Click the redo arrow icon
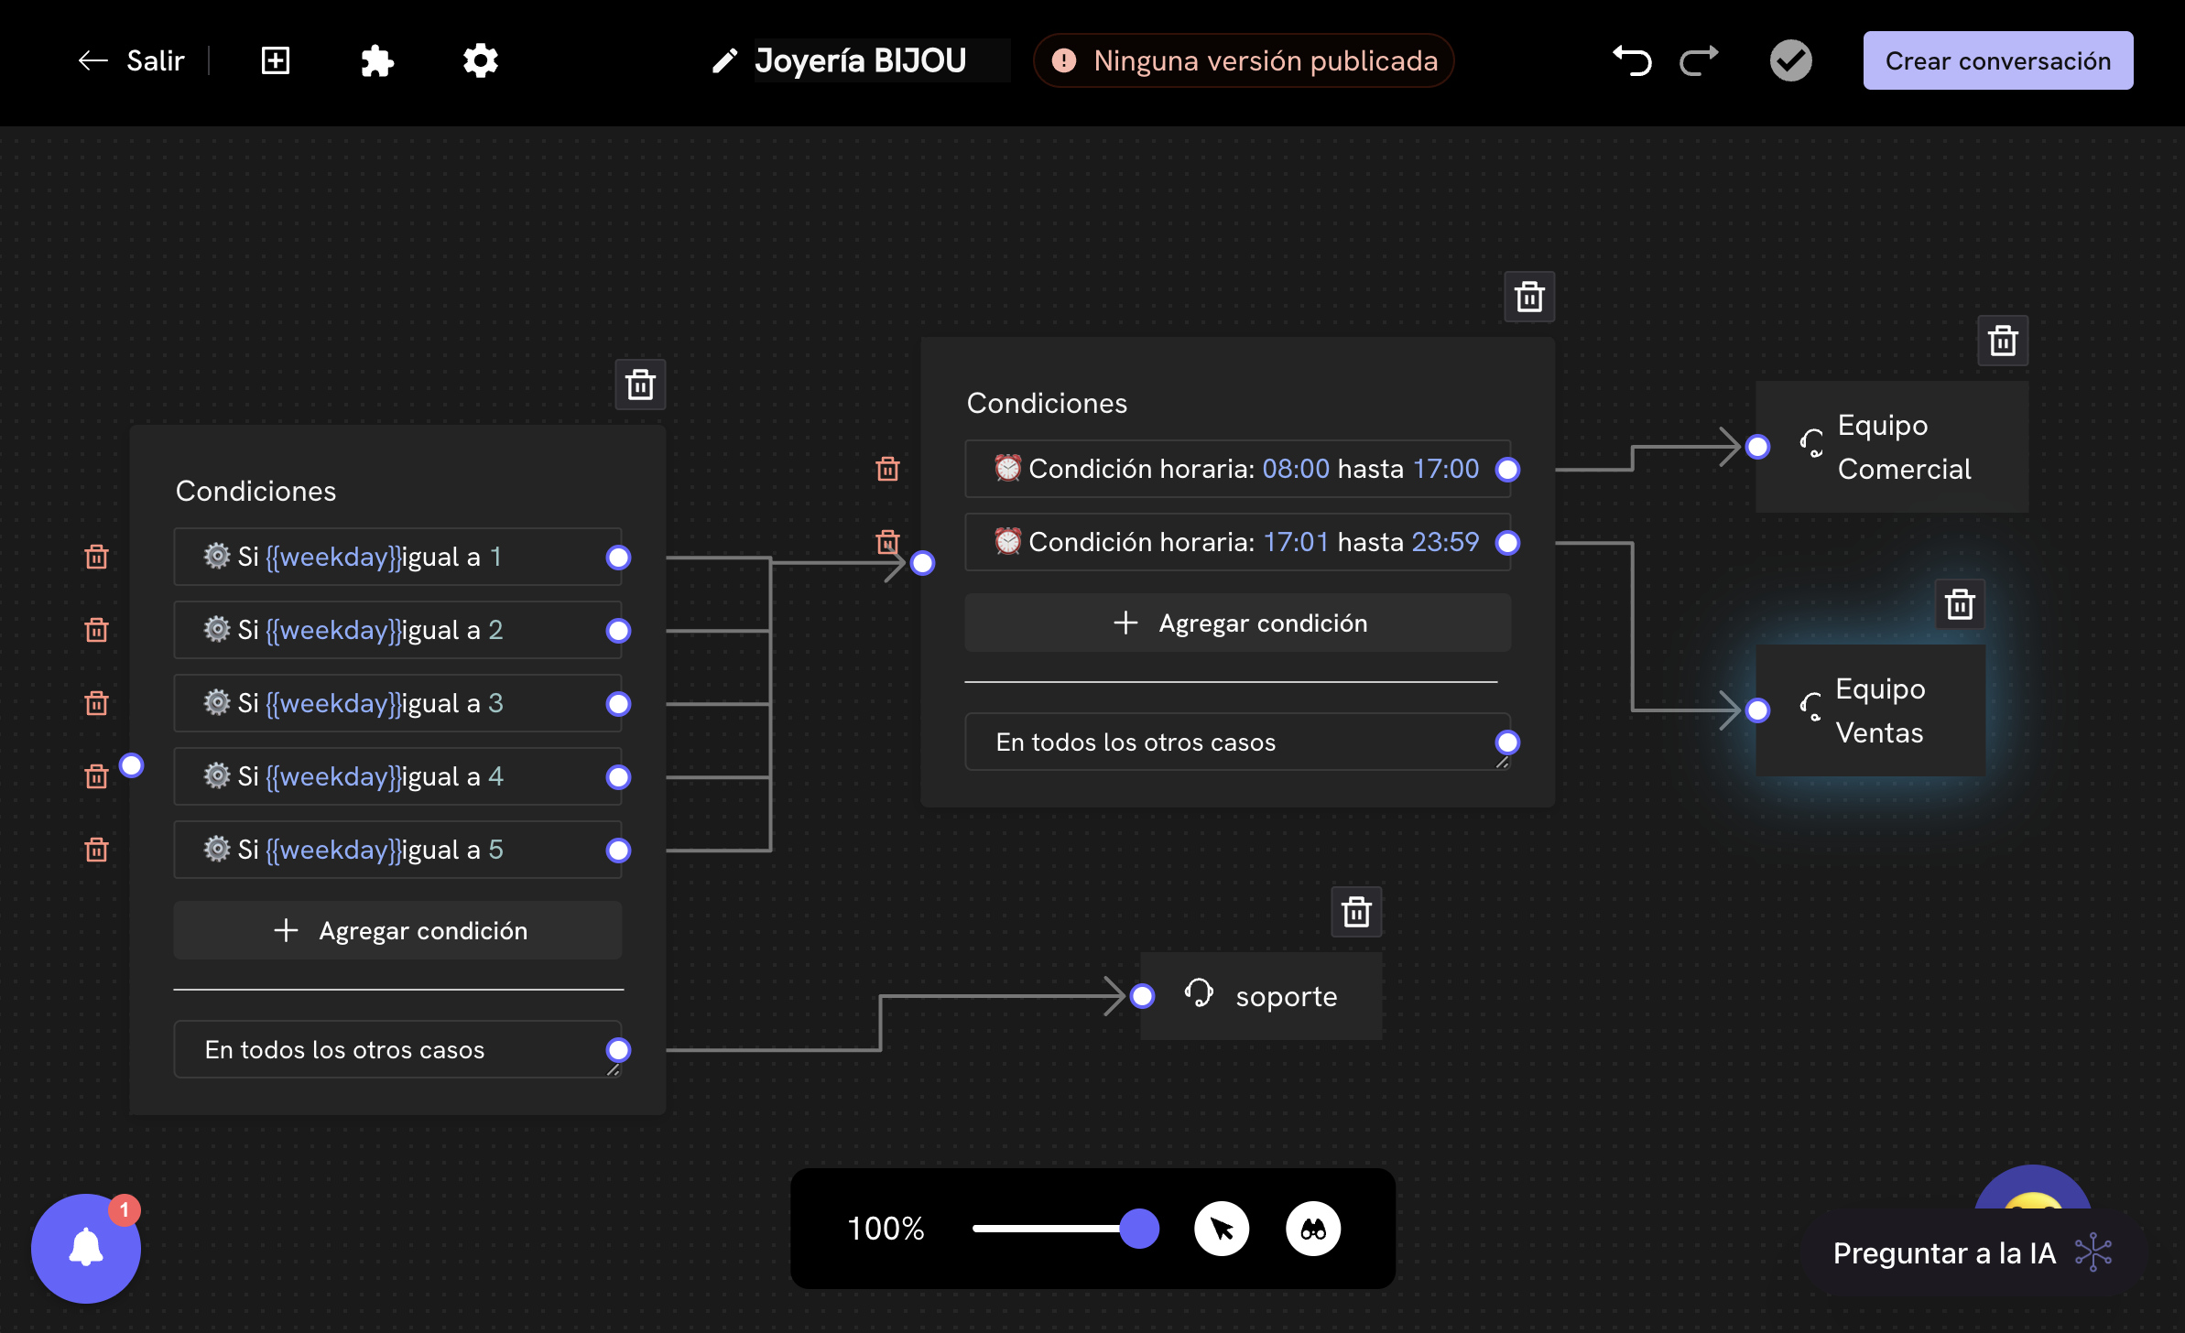Viewport: 2185px width, 1333px height. pos(1699,61)
